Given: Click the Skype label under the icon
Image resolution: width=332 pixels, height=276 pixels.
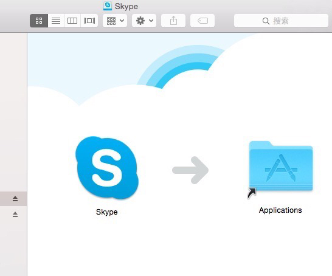Looking at the screenshot, I should tap(107, 212).
